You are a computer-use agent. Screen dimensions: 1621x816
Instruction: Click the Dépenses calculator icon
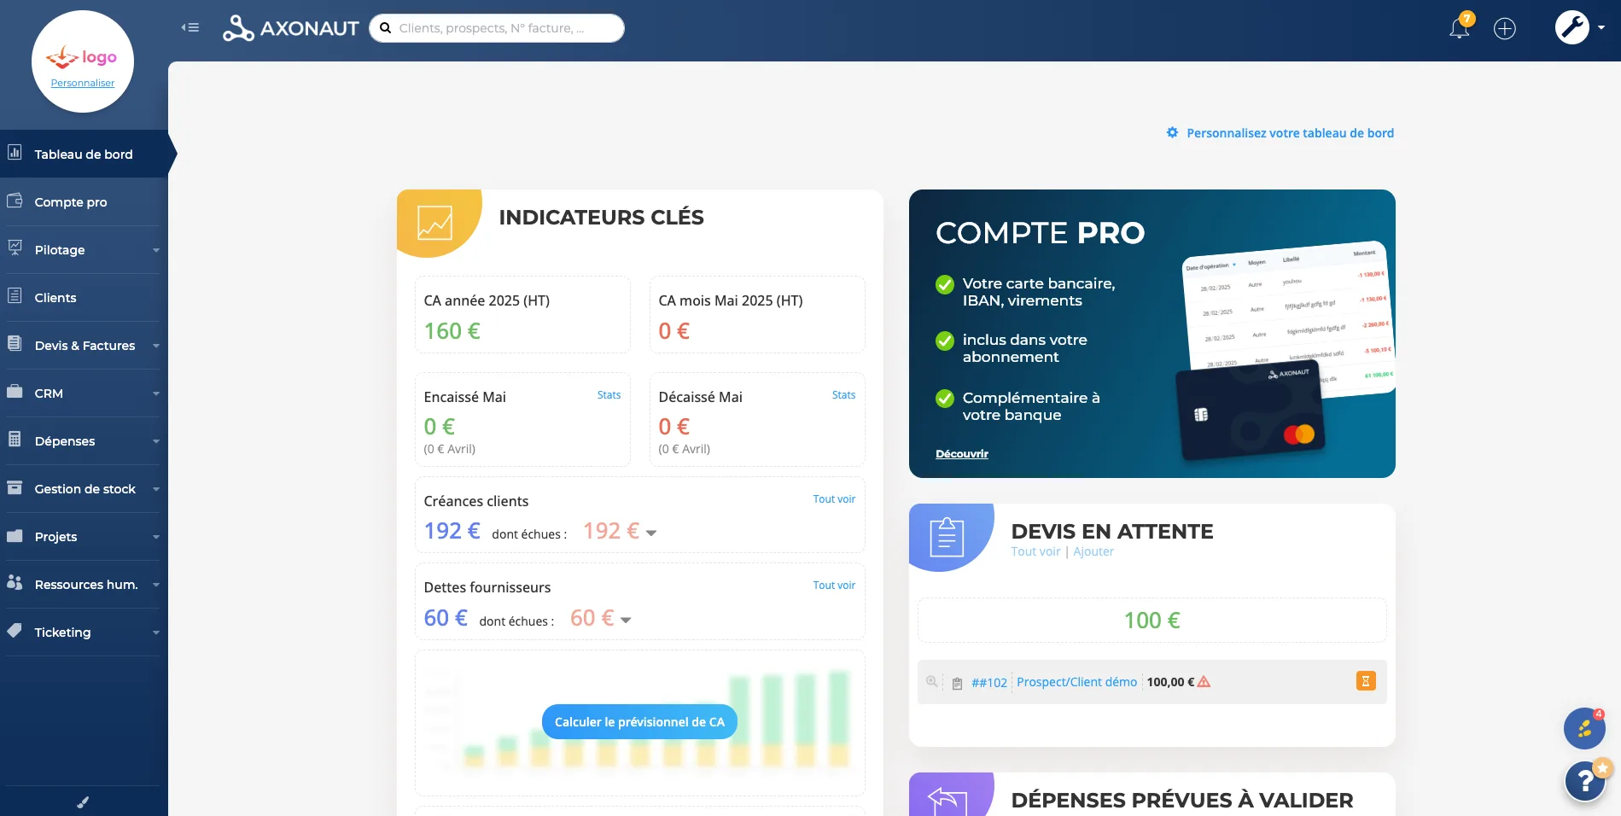coord(15,440)
